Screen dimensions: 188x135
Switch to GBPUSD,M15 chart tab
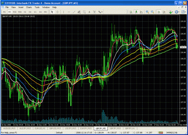(55, 128)
